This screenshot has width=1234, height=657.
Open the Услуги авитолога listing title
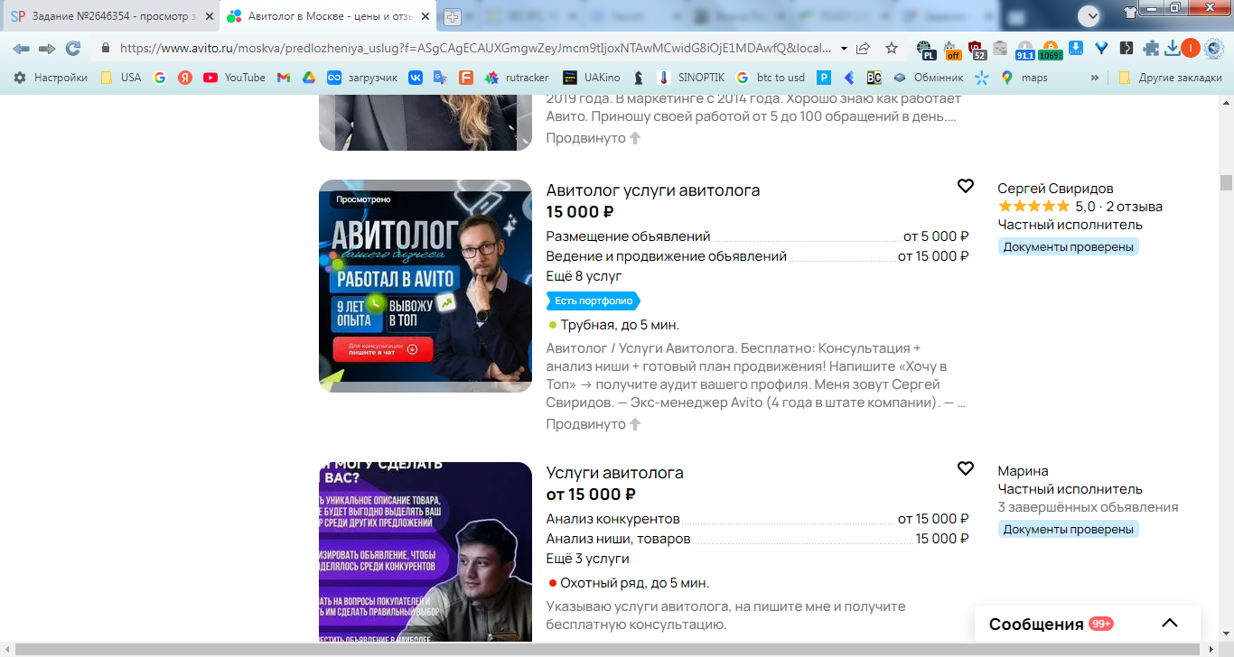tap(615, 473)
